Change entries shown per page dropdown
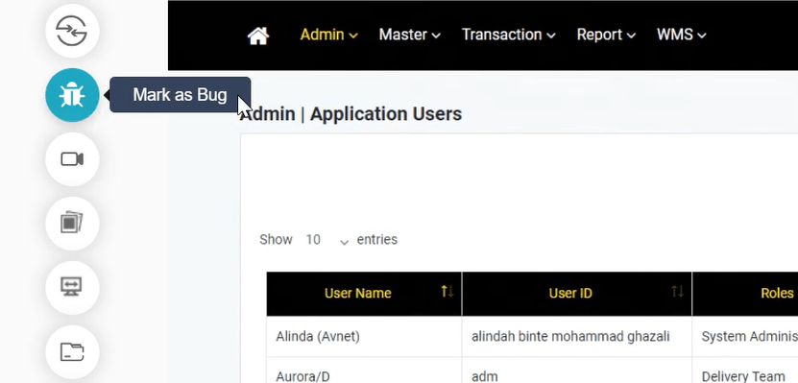Screen dimensions: 798x383 327,240
